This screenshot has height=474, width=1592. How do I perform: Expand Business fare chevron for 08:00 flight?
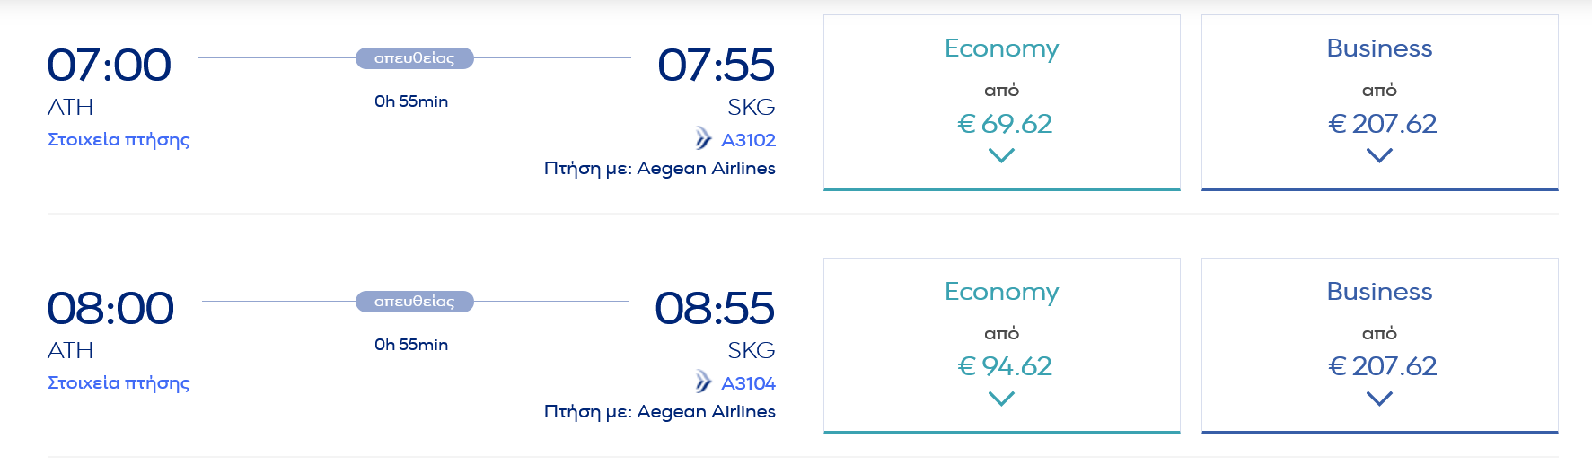[1379, 399]
